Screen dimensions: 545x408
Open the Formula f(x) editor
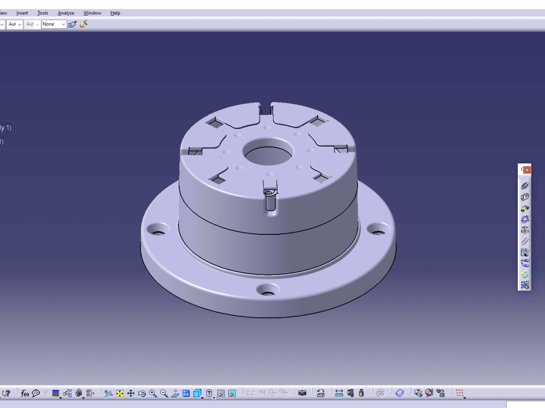[25, 393]
